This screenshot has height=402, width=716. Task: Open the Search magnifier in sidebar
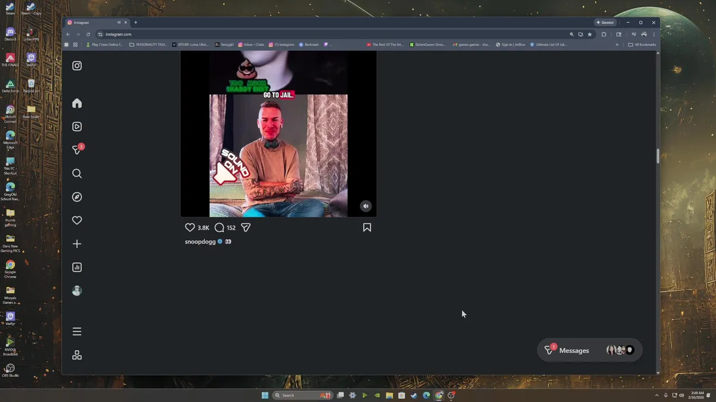tap(77, 174)
